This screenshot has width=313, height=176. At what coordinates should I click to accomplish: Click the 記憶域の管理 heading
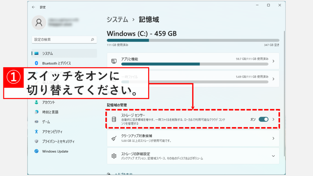point(117,105)
